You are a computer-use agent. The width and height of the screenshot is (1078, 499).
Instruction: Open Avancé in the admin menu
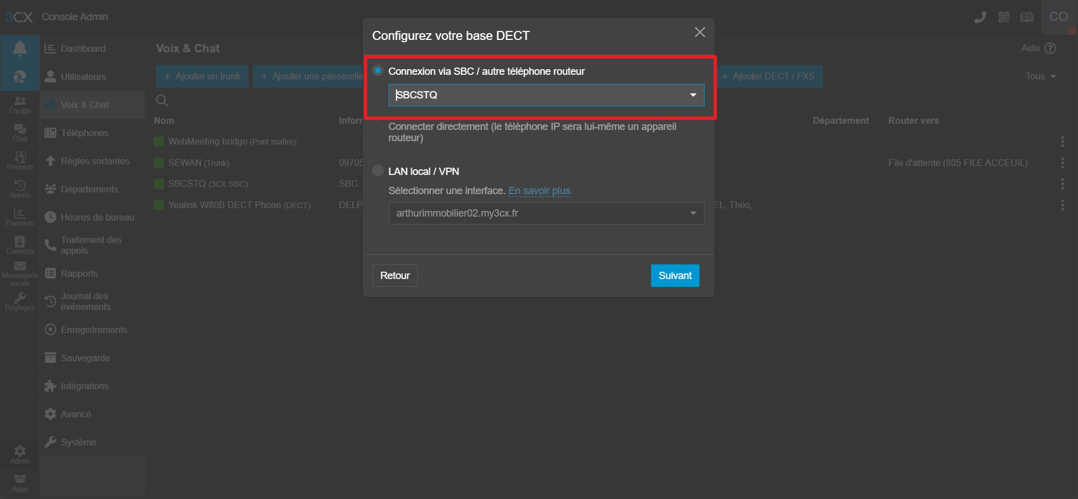coord(92,414)
